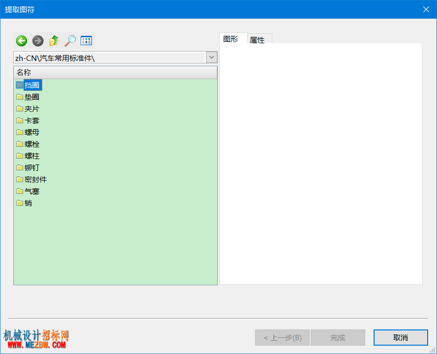437x354 pixels.
Task: Close the 提取图符 dialog
Action: point(426,9)
